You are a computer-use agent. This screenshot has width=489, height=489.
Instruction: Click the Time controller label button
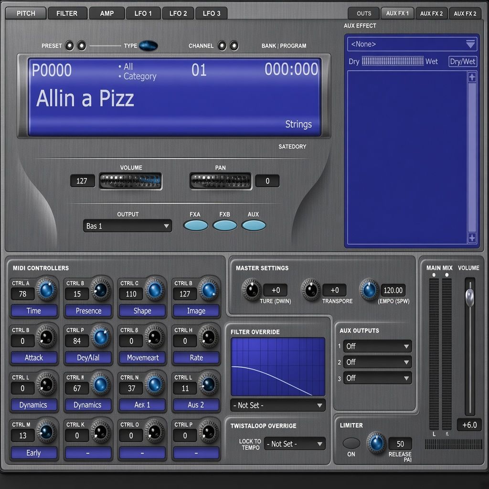(34, 310)
